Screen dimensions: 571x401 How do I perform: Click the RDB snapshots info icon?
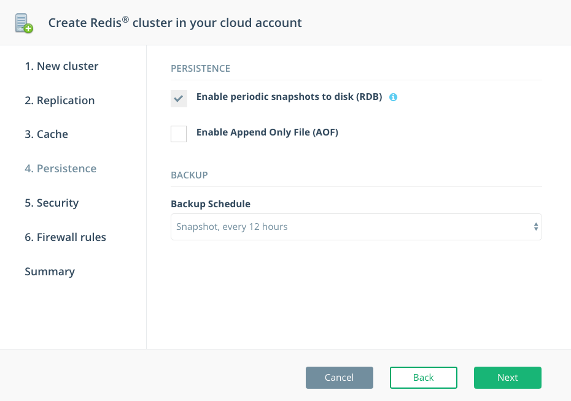pos(394,97)
